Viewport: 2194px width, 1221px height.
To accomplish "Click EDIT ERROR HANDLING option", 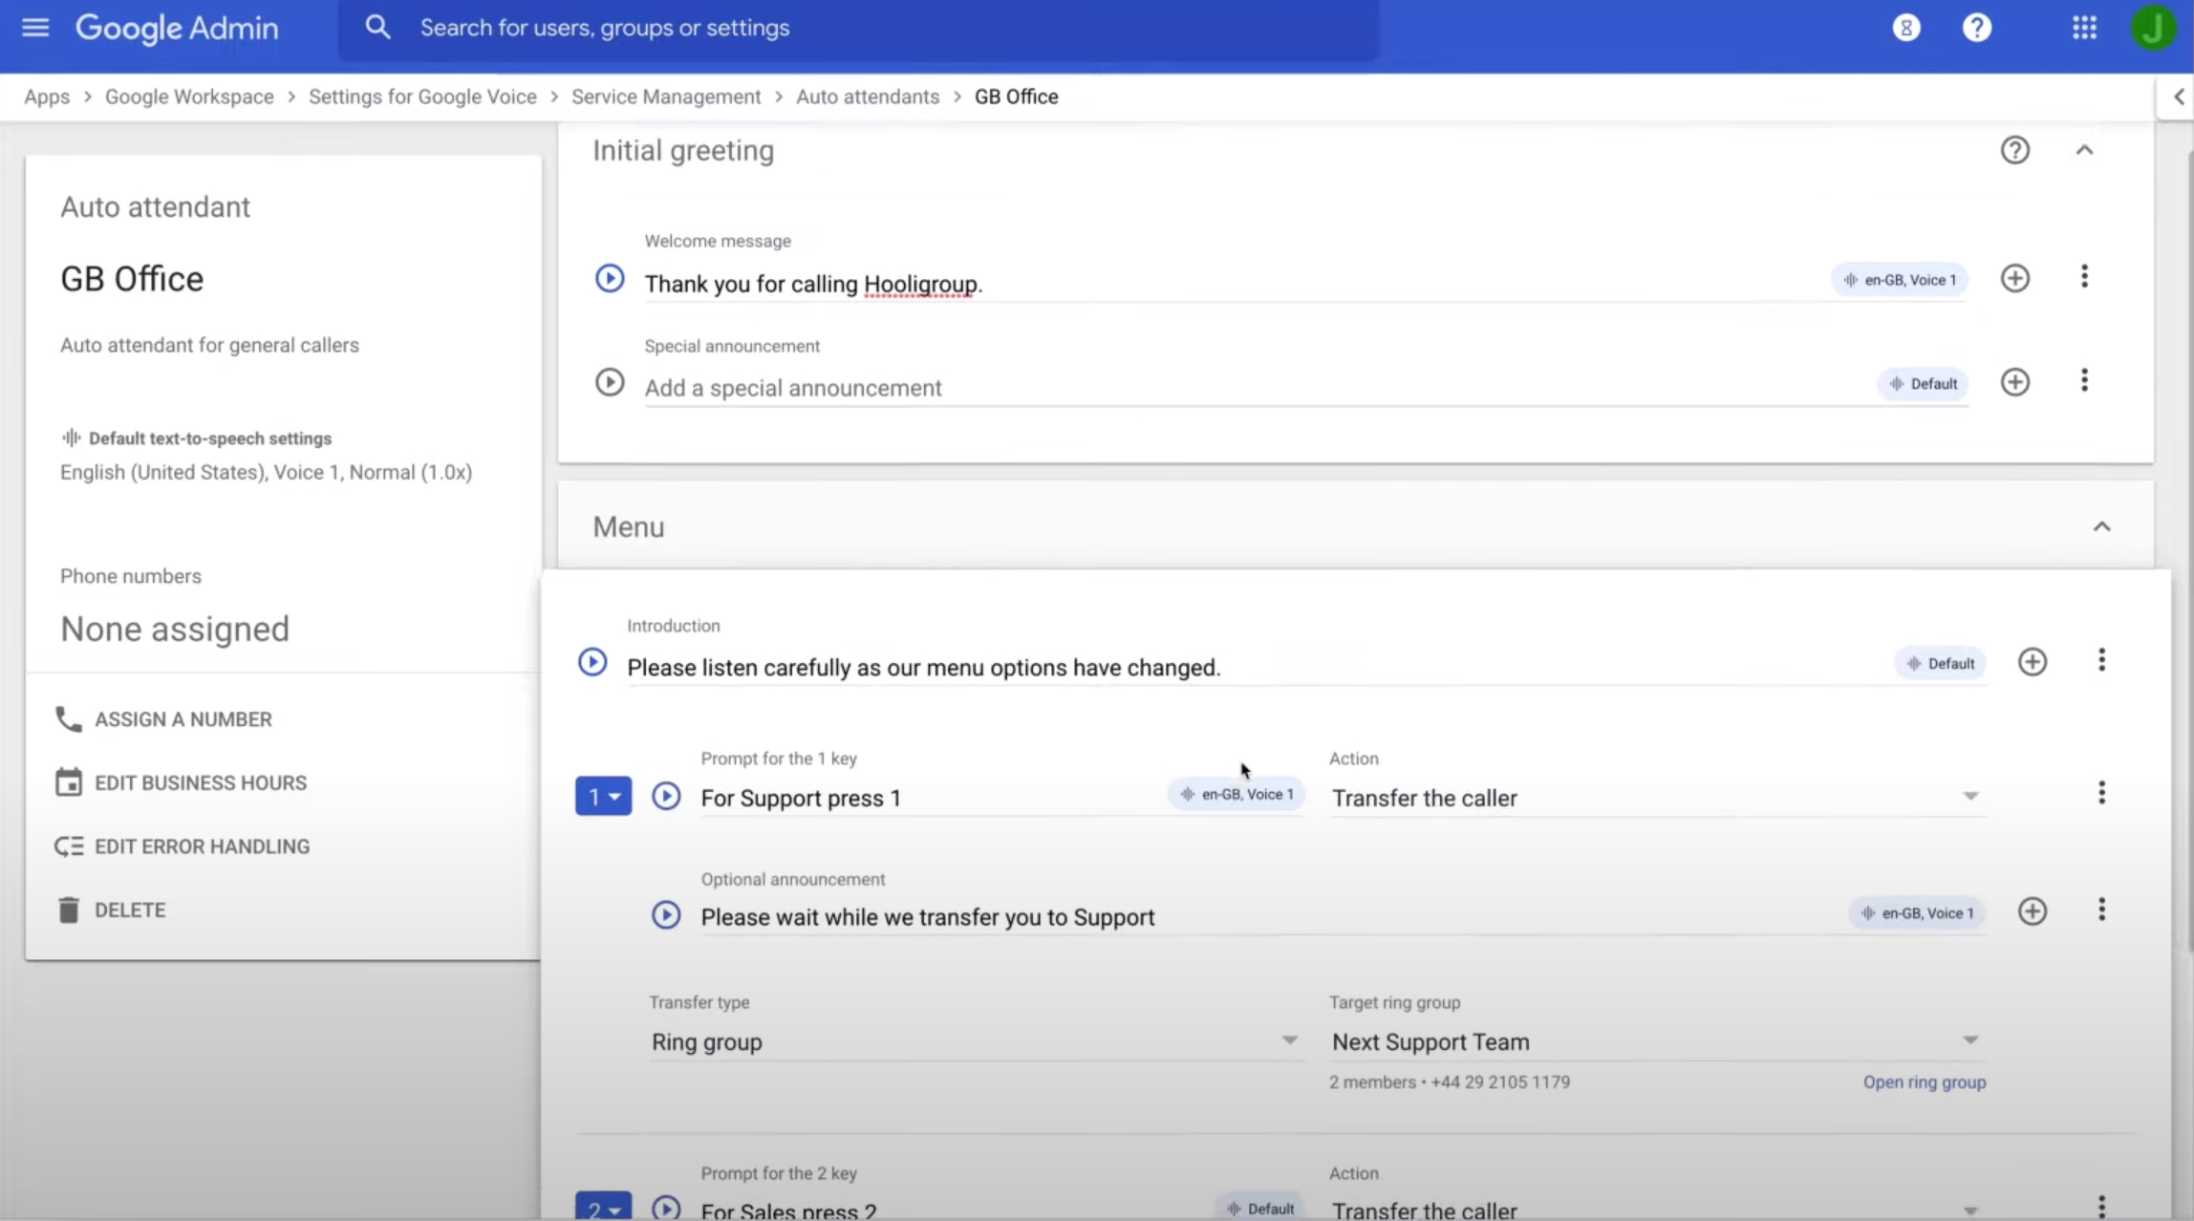I will [202, 846].
